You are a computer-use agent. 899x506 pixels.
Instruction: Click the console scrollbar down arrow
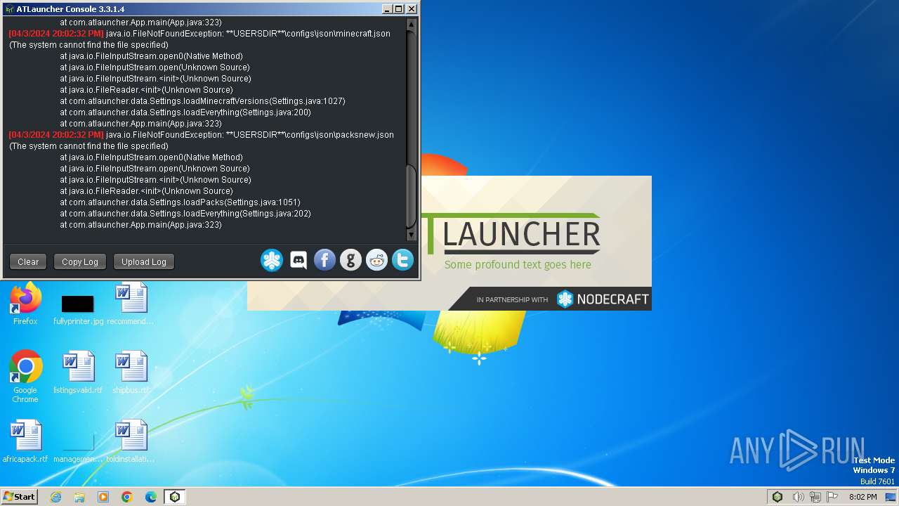point(412,235)
